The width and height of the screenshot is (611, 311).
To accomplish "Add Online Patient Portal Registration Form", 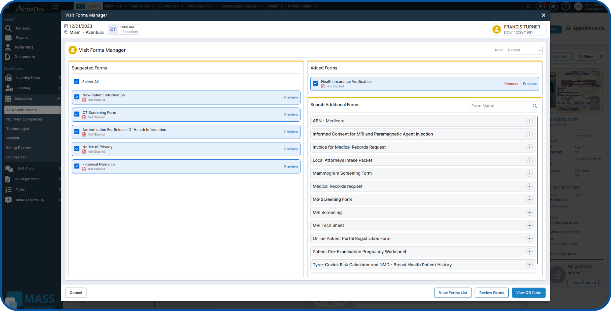I will click(529, 239).
